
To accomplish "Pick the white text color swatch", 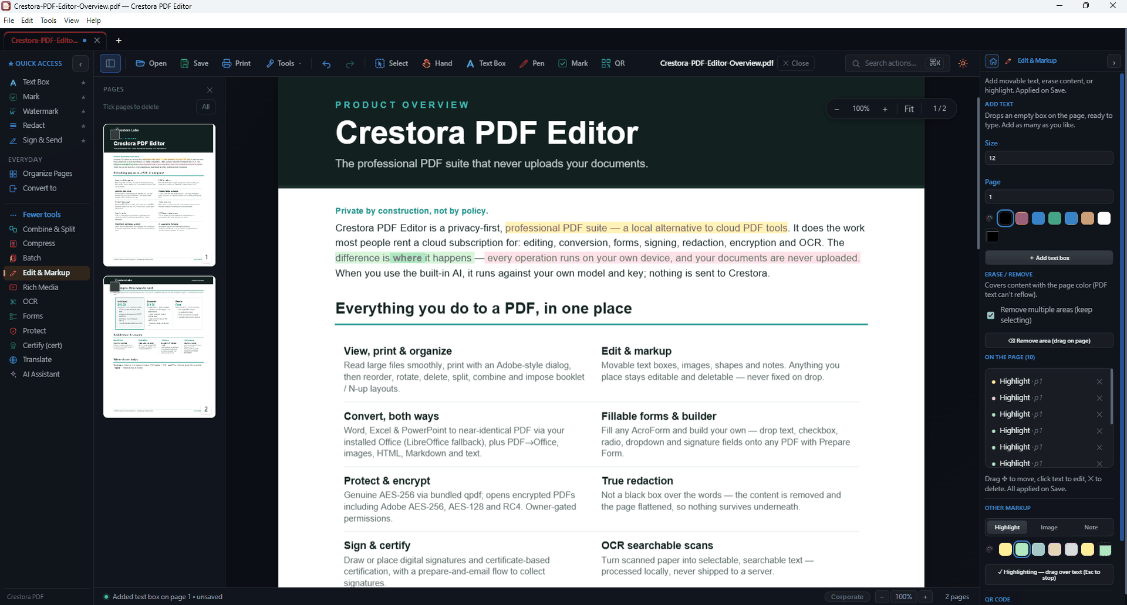I will coord(1104,218).
